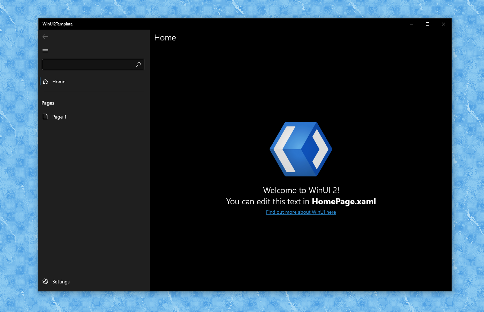This screenshot has height=312, width=484.
Task: Click the WinUI2Template window title
Action: (58, 24)
